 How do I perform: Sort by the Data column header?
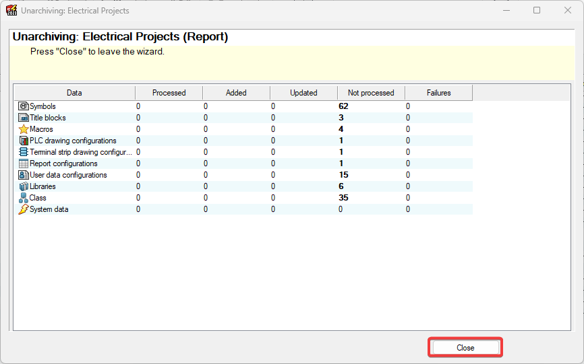coord(74,93)
